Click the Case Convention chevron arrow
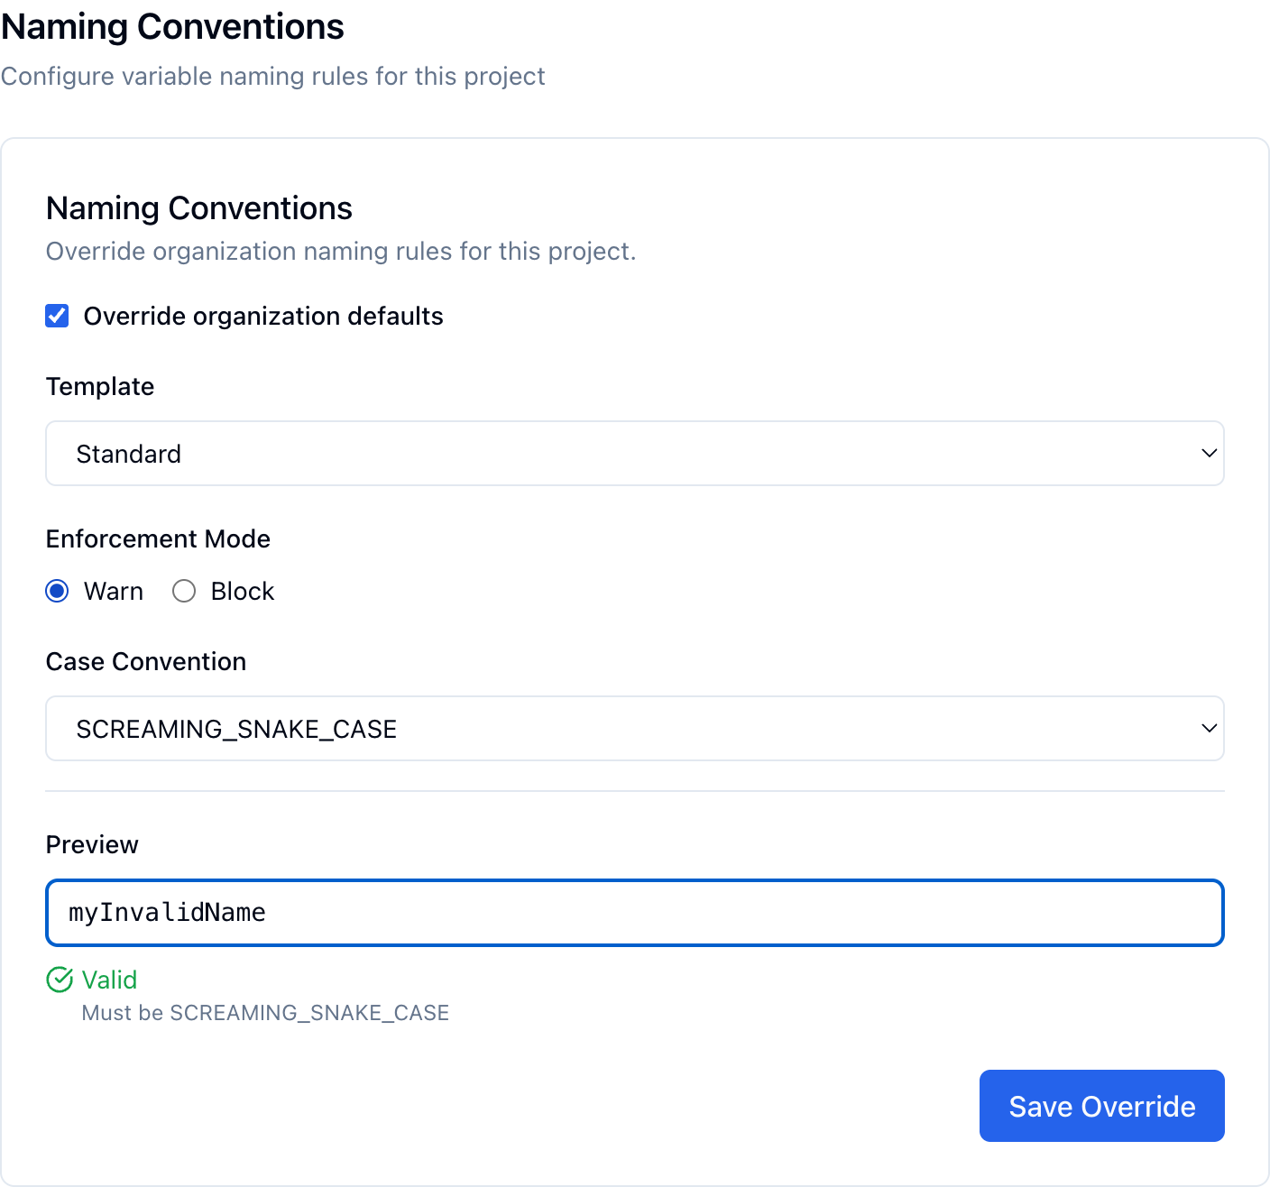Screen dimensions: 1270x1187 [x=1209, y=729]
